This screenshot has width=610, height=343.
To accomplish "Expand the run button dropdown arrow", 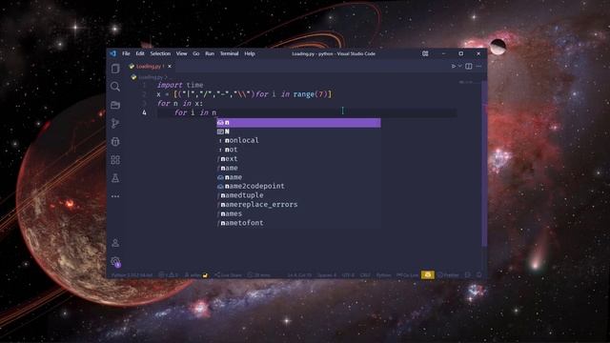I will 459,66.
